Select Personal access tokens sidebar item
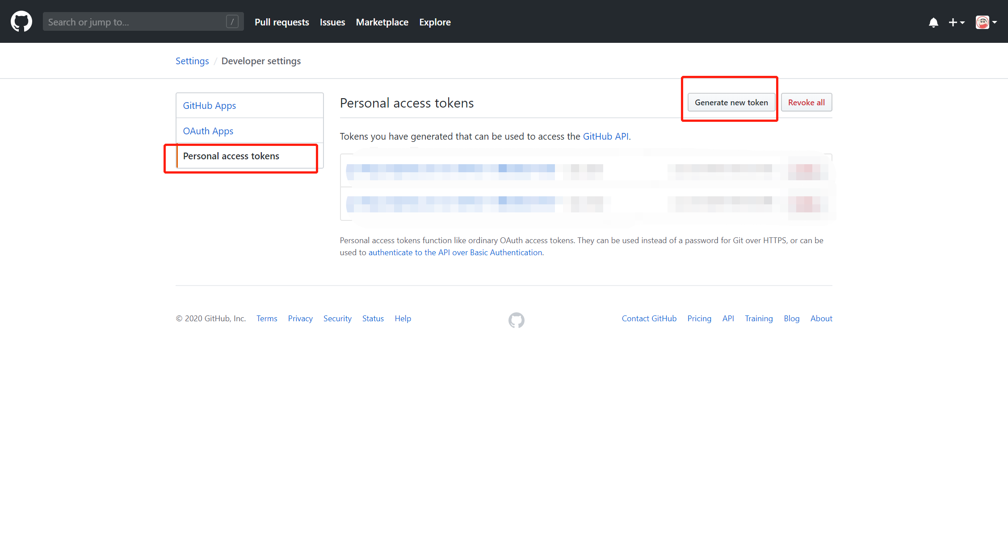The width and height of the screenshot is (1008, 543). (x=231, y=156)
